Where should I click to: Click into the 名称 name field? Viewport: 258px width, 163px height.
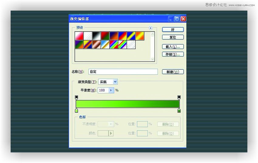pos(123,72)
